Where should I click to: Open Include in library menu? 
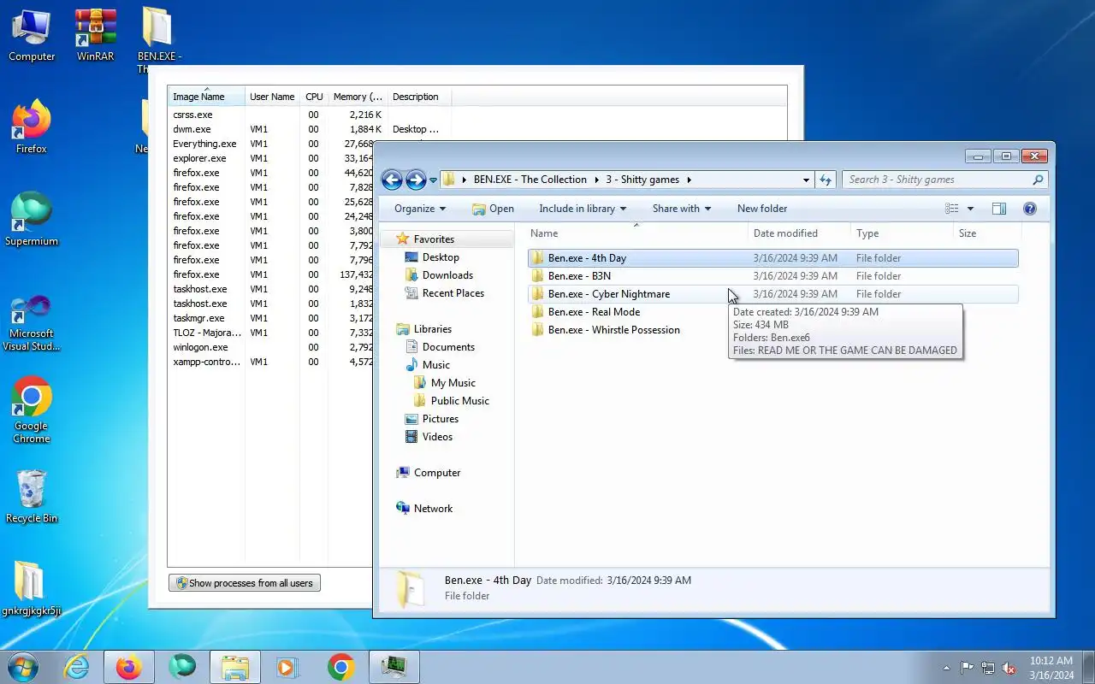tap(583, 209)
